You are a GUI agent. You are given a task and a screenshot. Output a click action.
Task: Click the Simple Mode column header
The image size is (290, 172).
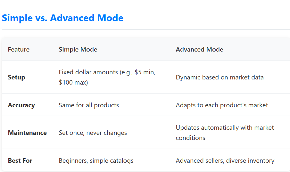78,49
